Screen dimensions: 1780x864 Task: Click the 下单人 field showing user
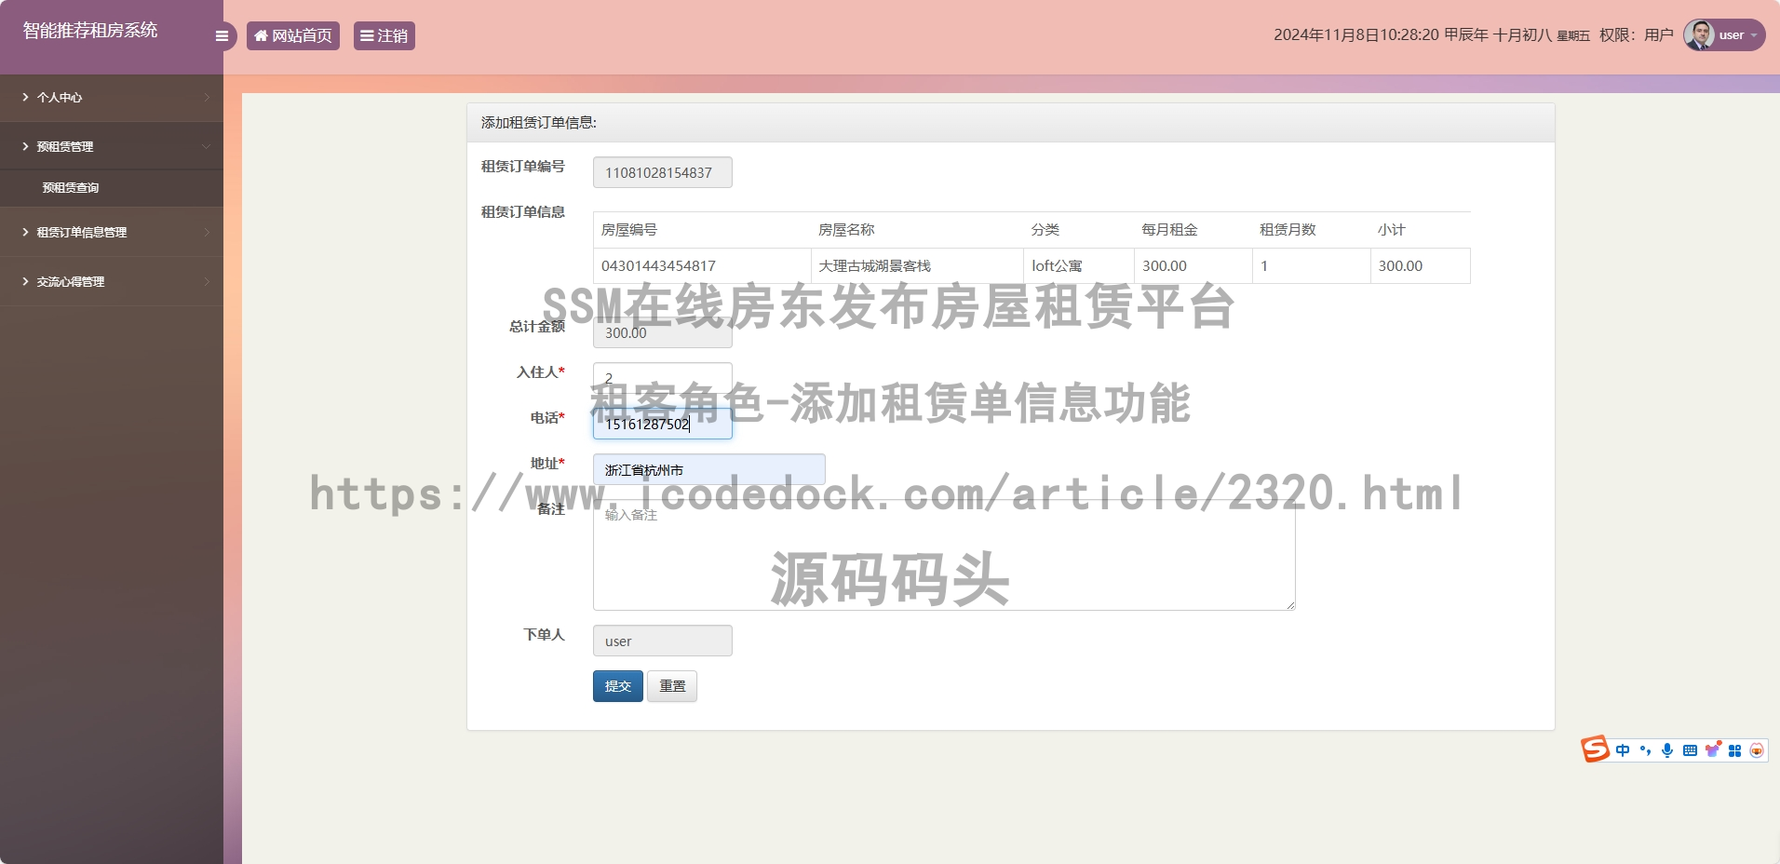(663, 641)
